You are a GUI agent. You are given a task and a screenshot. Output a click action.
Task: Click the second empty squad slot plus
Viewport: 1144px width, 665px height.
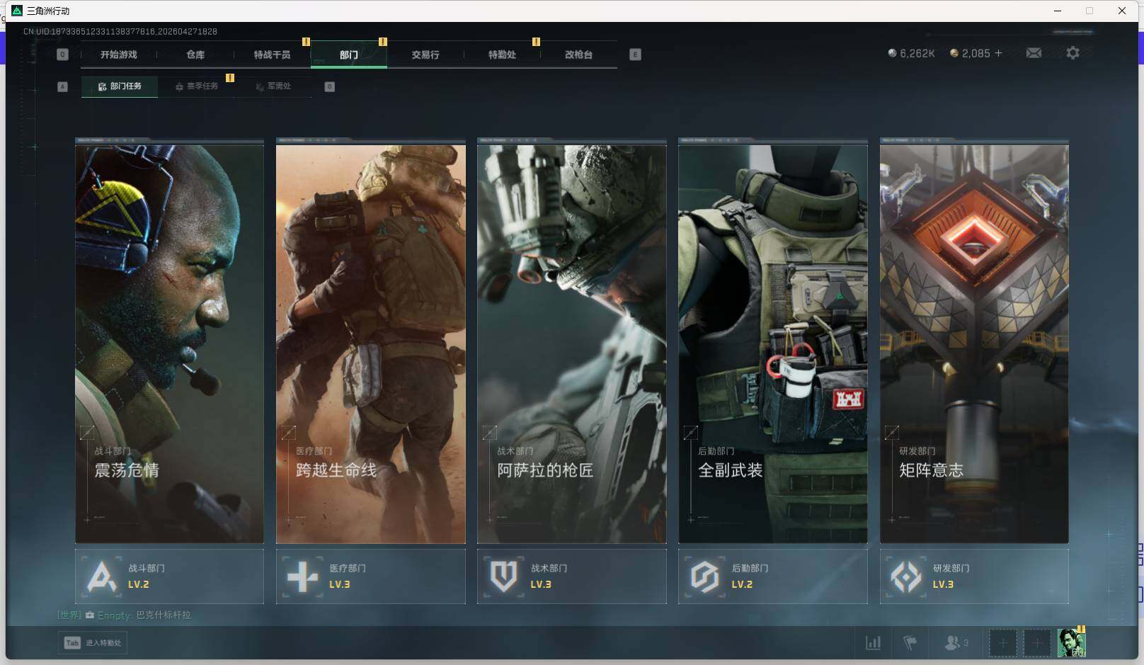[x=1037, y=643]
